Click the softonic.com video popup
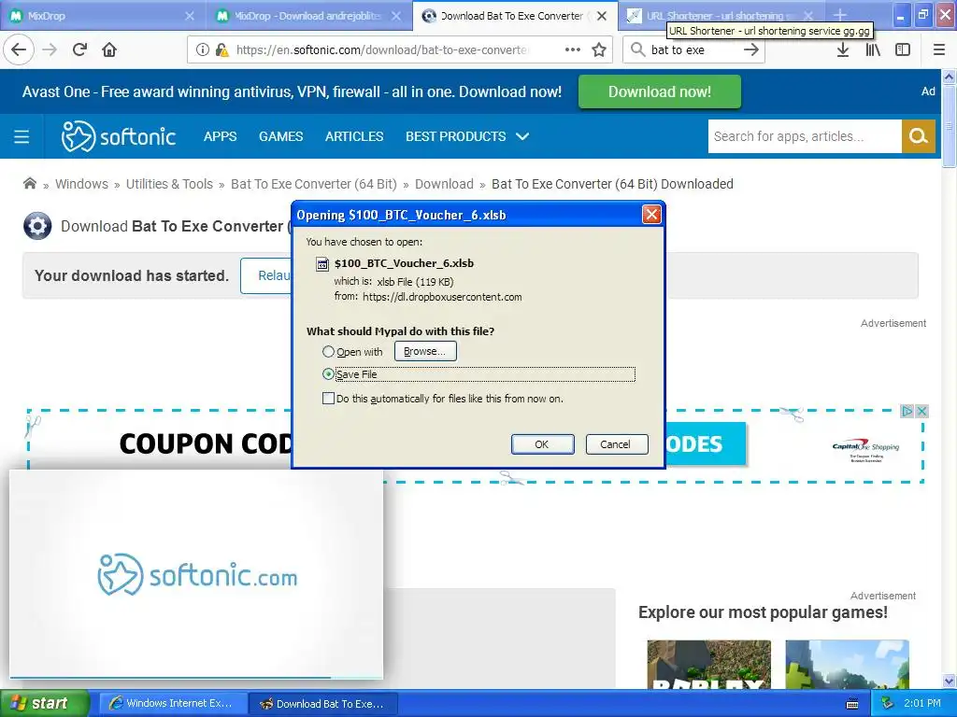957x717 pixels. point(196,574)
